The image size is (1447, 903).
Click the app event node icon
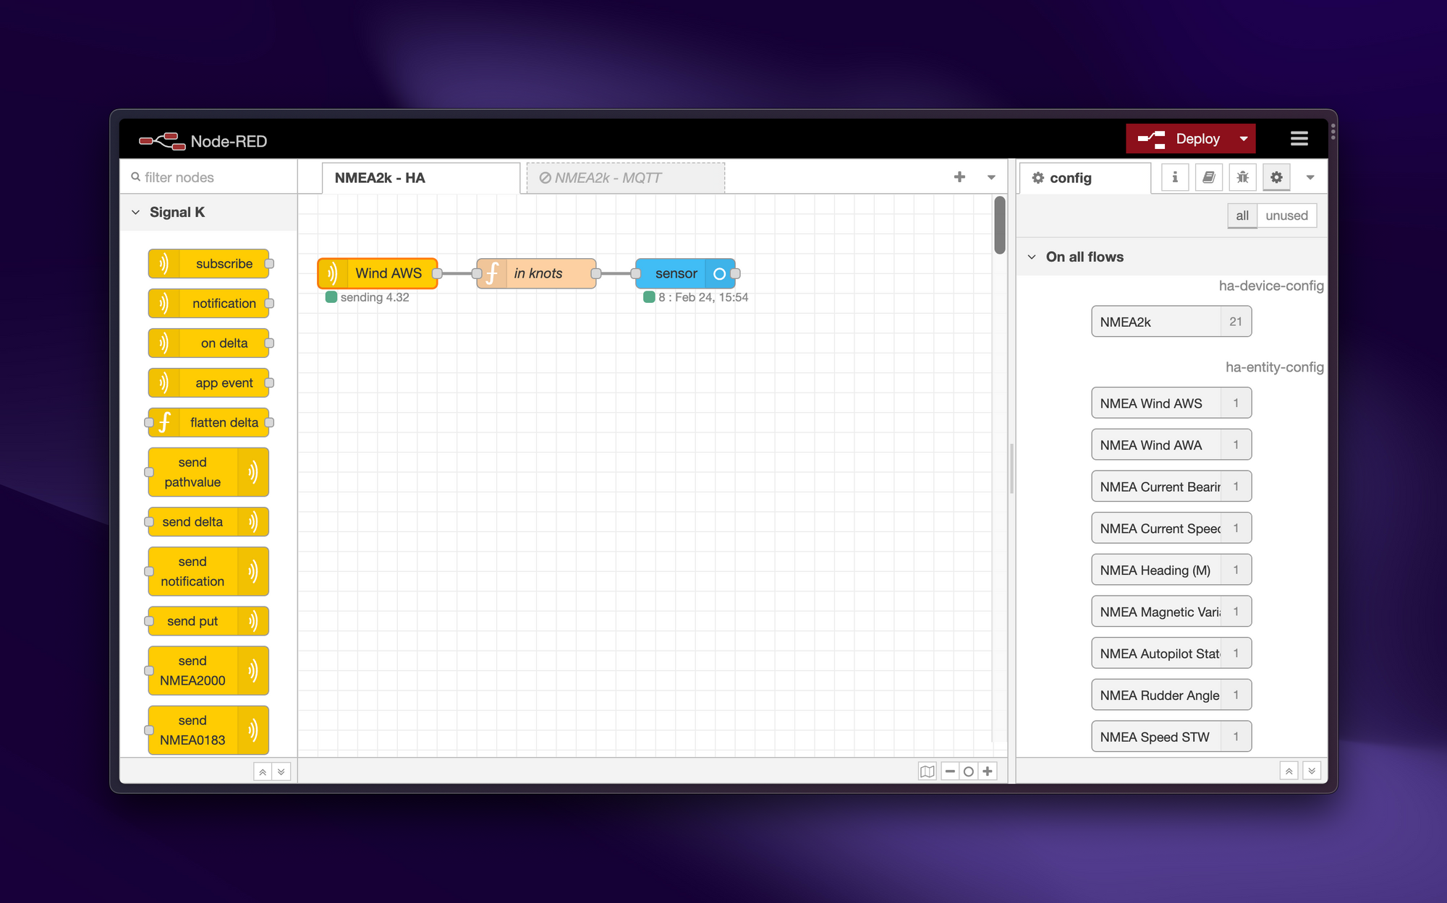point(164,382)
